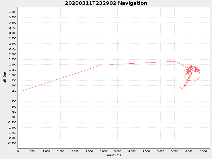Click the -1,250 north axis tick label
The width and height of the screenshot is (212, 159).
(12, 122)
